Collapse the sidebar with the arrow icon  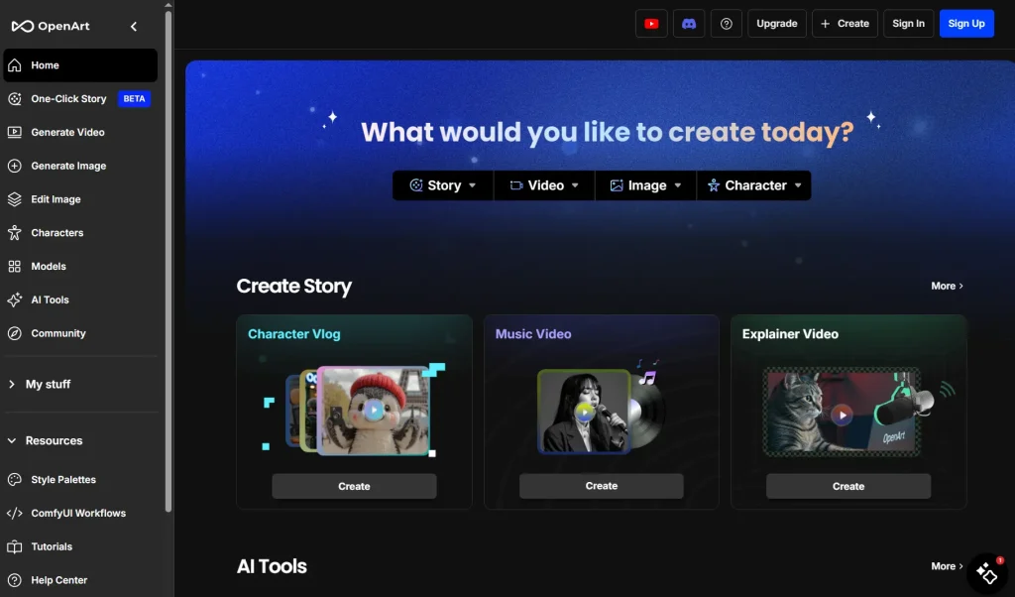134,27
